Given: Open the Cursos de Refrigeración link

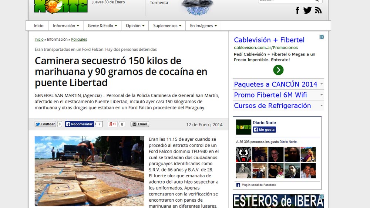Looking at the screenshot, I should pos(272,106).
